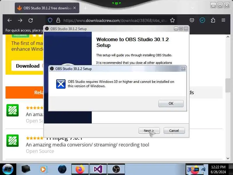This screenshot has width=233, height=175.
Task: Click Next in the OBS Setup wizard
Action: pyautogui.click(x=149, y=131)
